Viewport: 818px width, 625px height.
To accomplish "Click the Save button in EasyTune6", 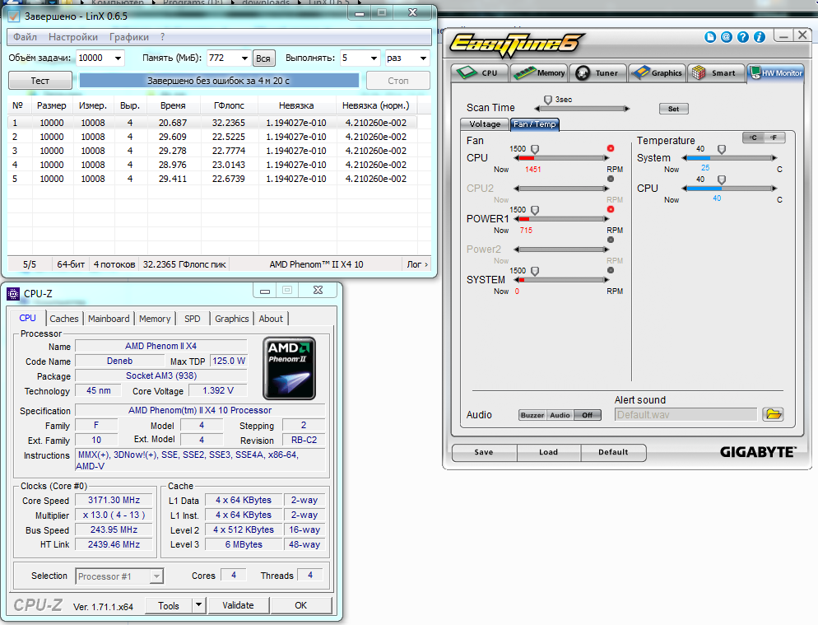I will (x=484, y=452).
